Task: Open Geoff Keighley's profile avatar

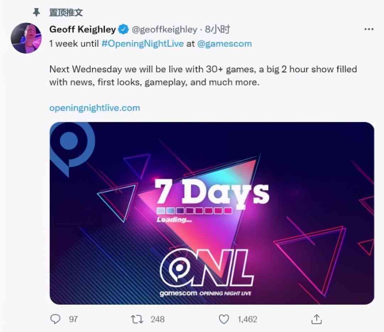Action: click(26, 38)
